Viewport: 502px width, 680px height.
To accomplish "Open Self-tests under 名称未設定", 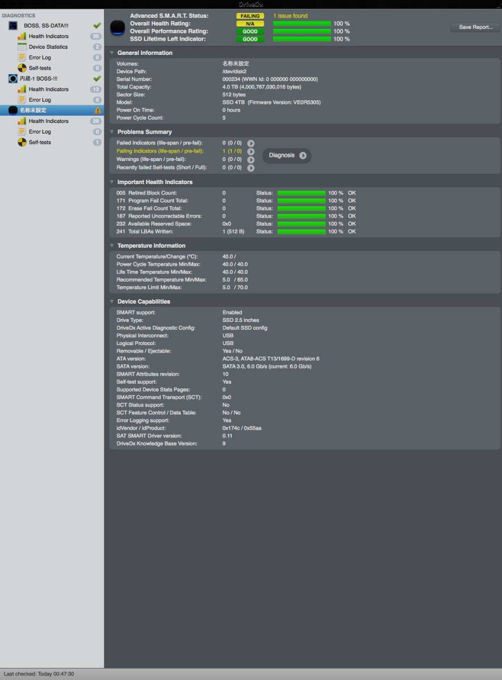I will click(x=40, y=142).
